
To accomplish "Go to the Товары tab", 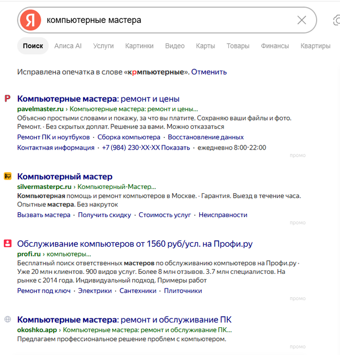I will [238, 46].
